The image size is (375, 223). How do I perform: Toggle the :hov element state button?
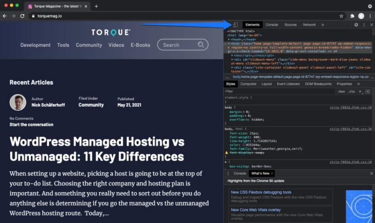(x=341, y=91)
